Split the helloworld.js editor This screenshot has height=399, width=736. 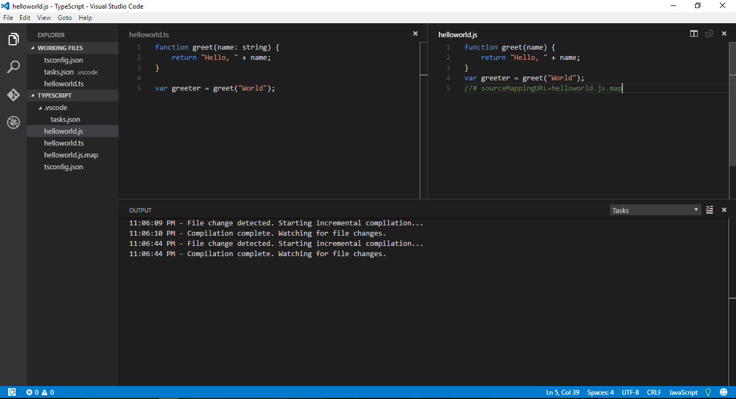point(693,33)
